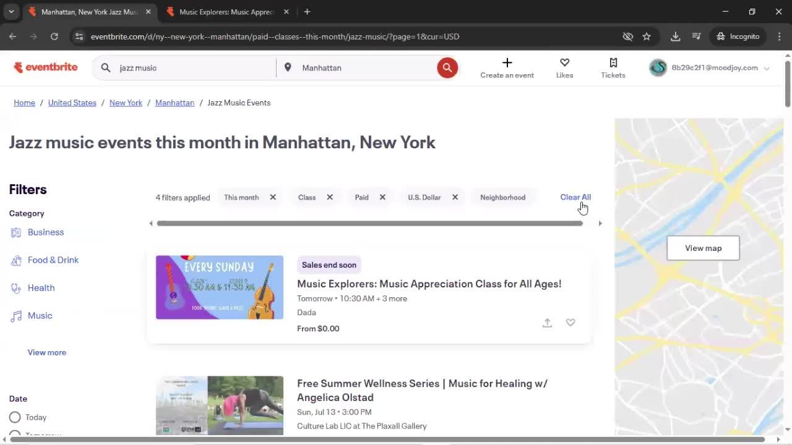The image size is (792, 445).
Task: Like the Music Explorers event
Action: [570, 323]
